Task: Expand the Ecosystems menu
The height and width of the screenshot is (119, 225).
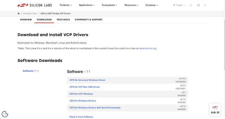Action: point(109,5)
